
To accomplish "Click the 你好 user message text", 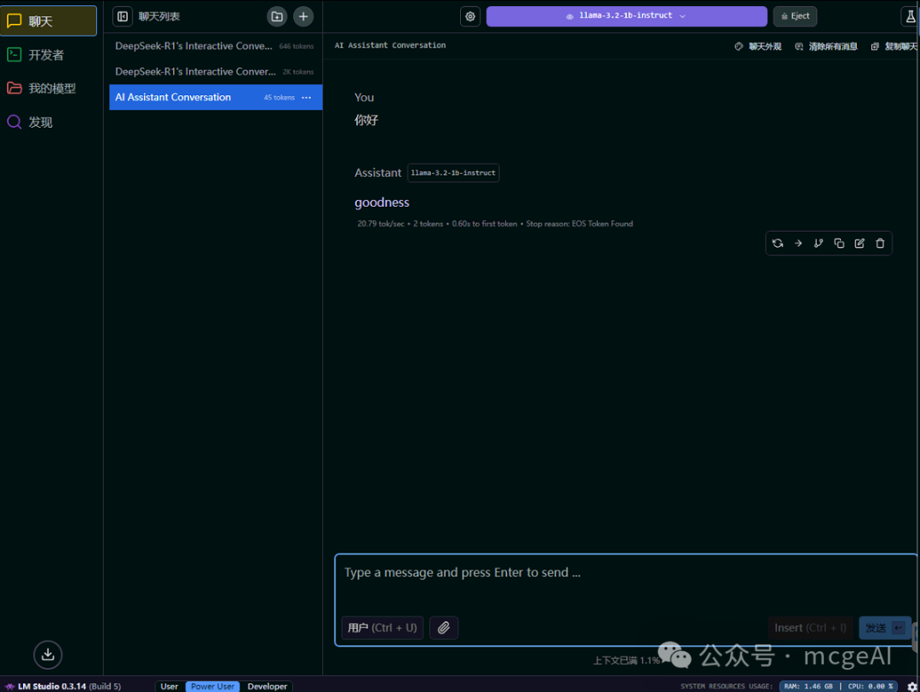I will 366,120.
